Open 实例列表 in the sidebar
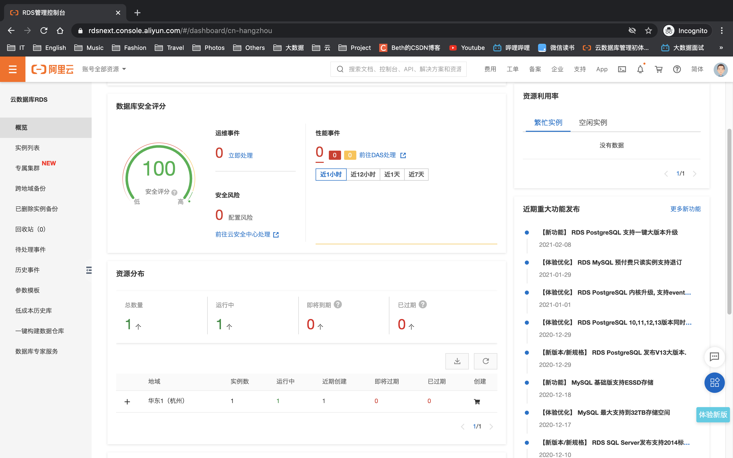The width and height of the screenshot is (733, 458). point(27,148)
